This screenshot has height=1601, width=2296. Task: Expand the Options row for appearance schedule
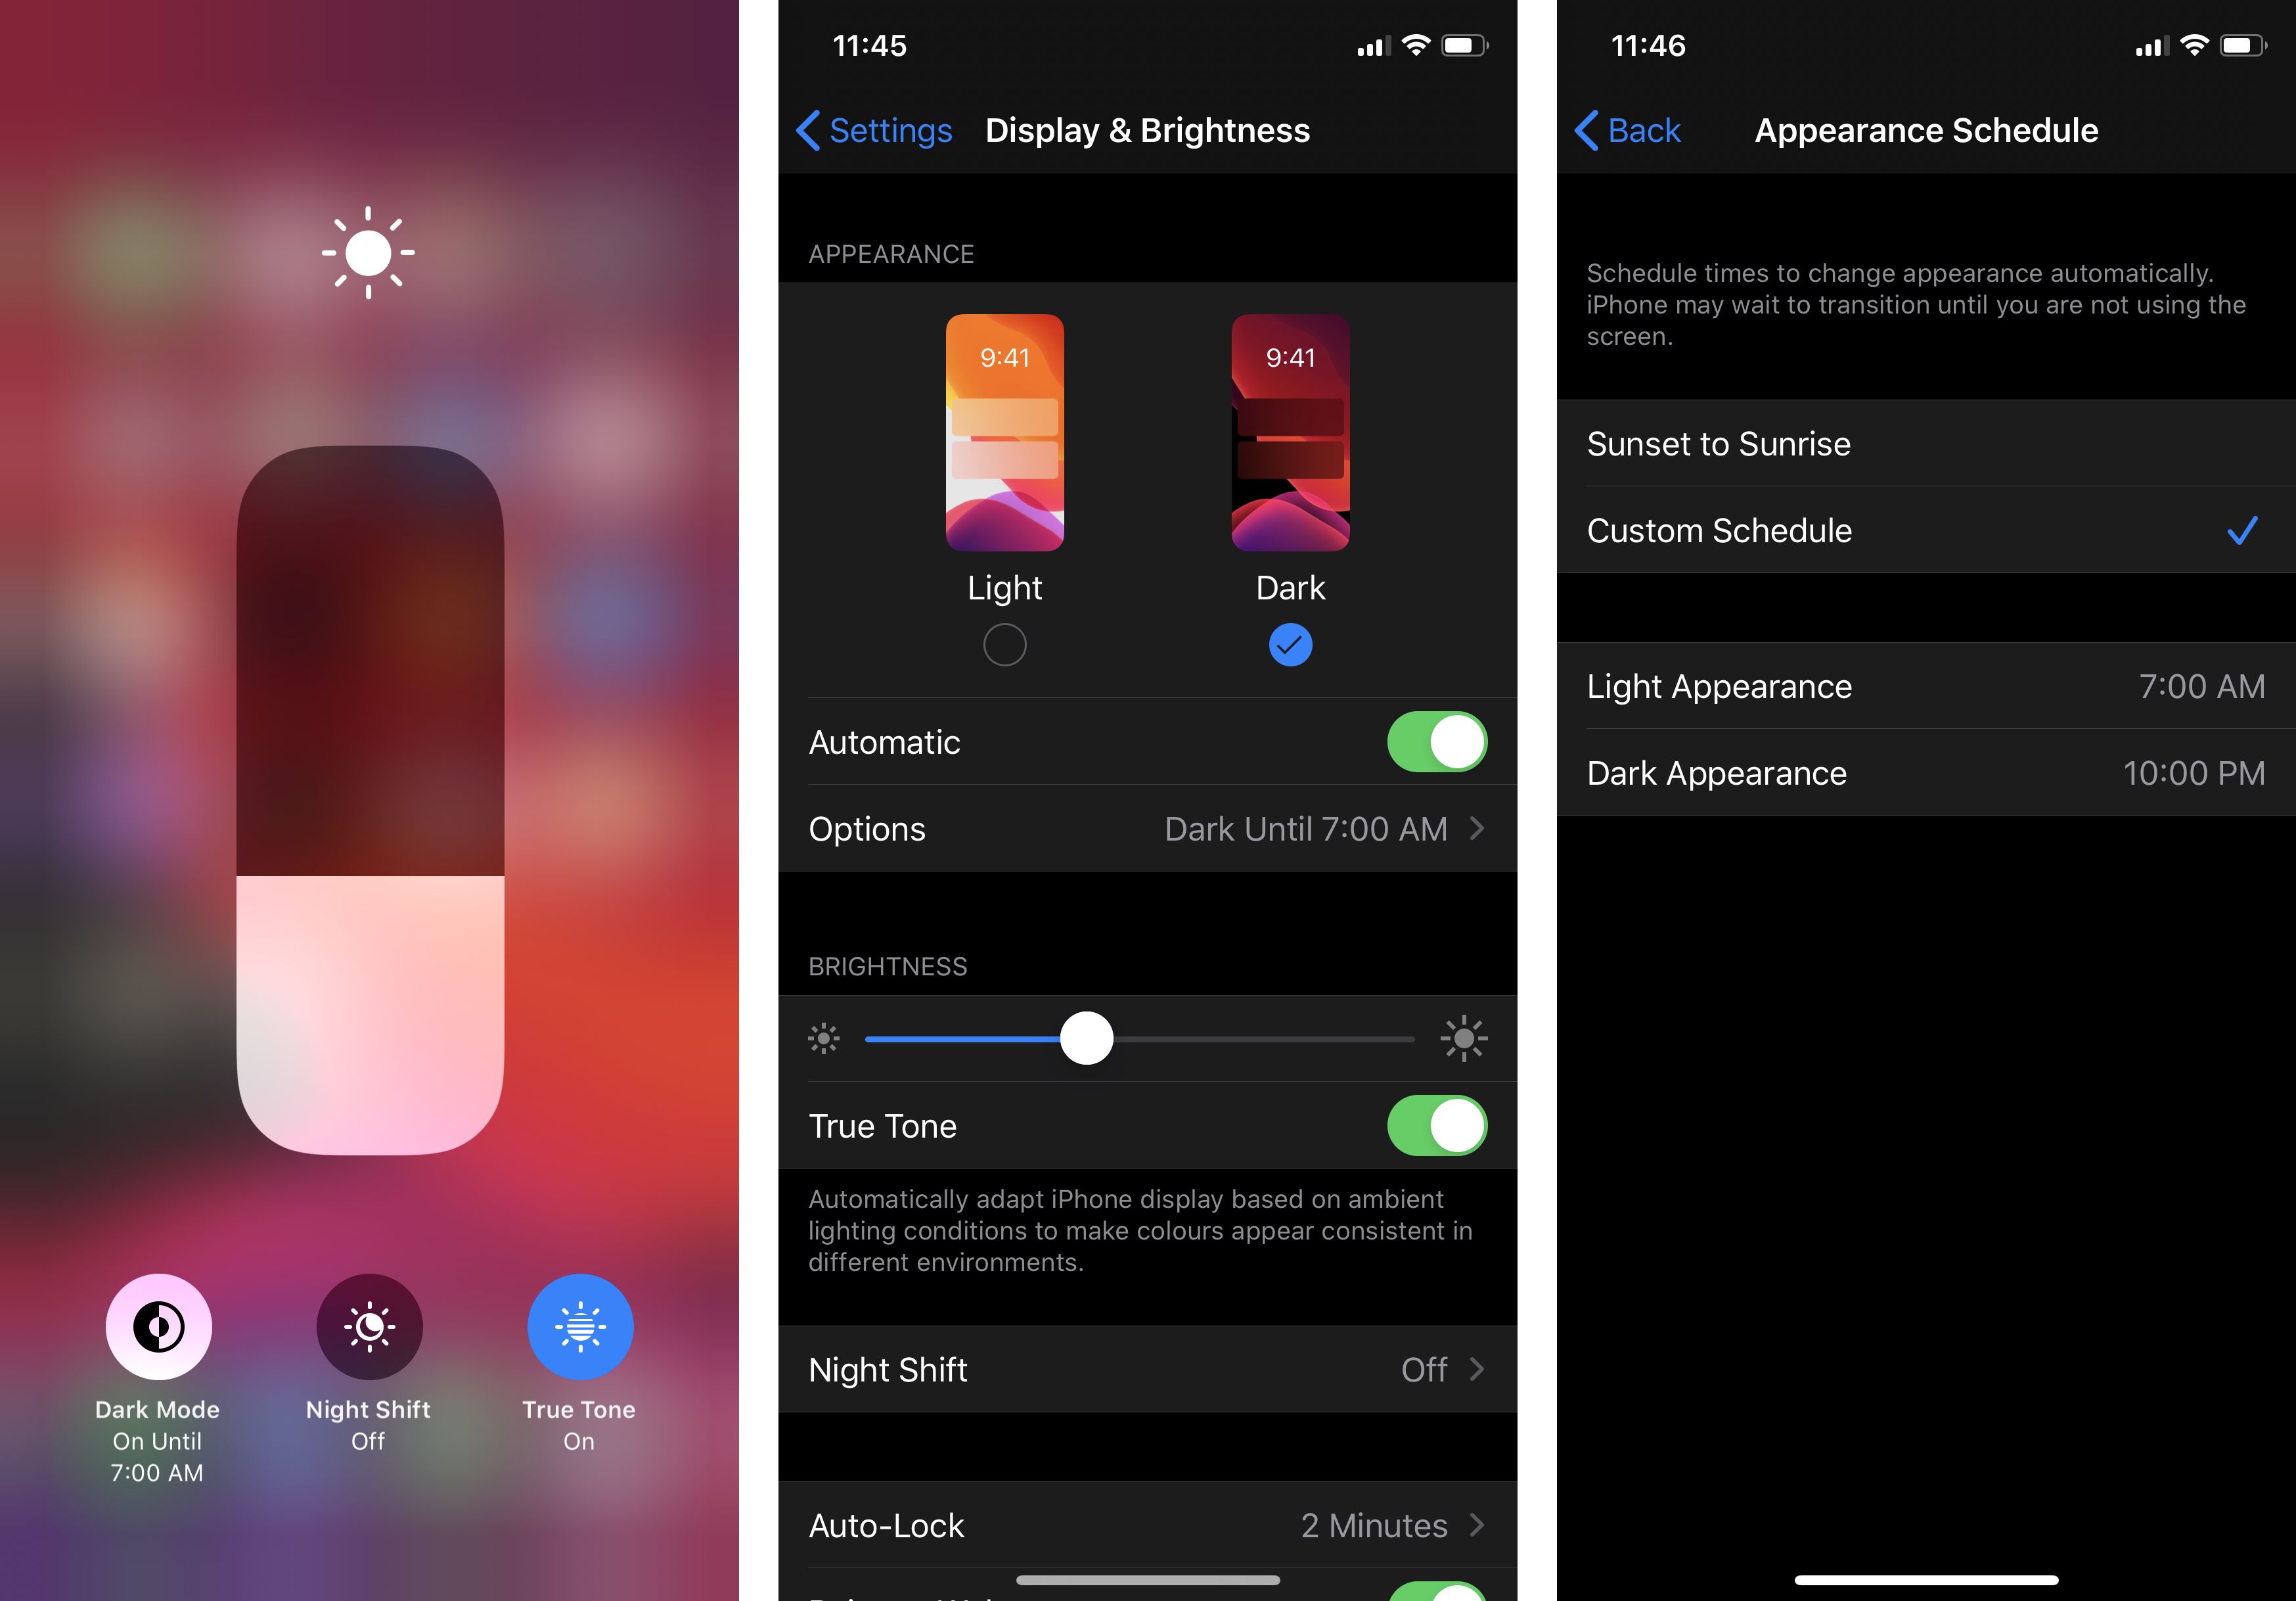tap(1148, 827)
